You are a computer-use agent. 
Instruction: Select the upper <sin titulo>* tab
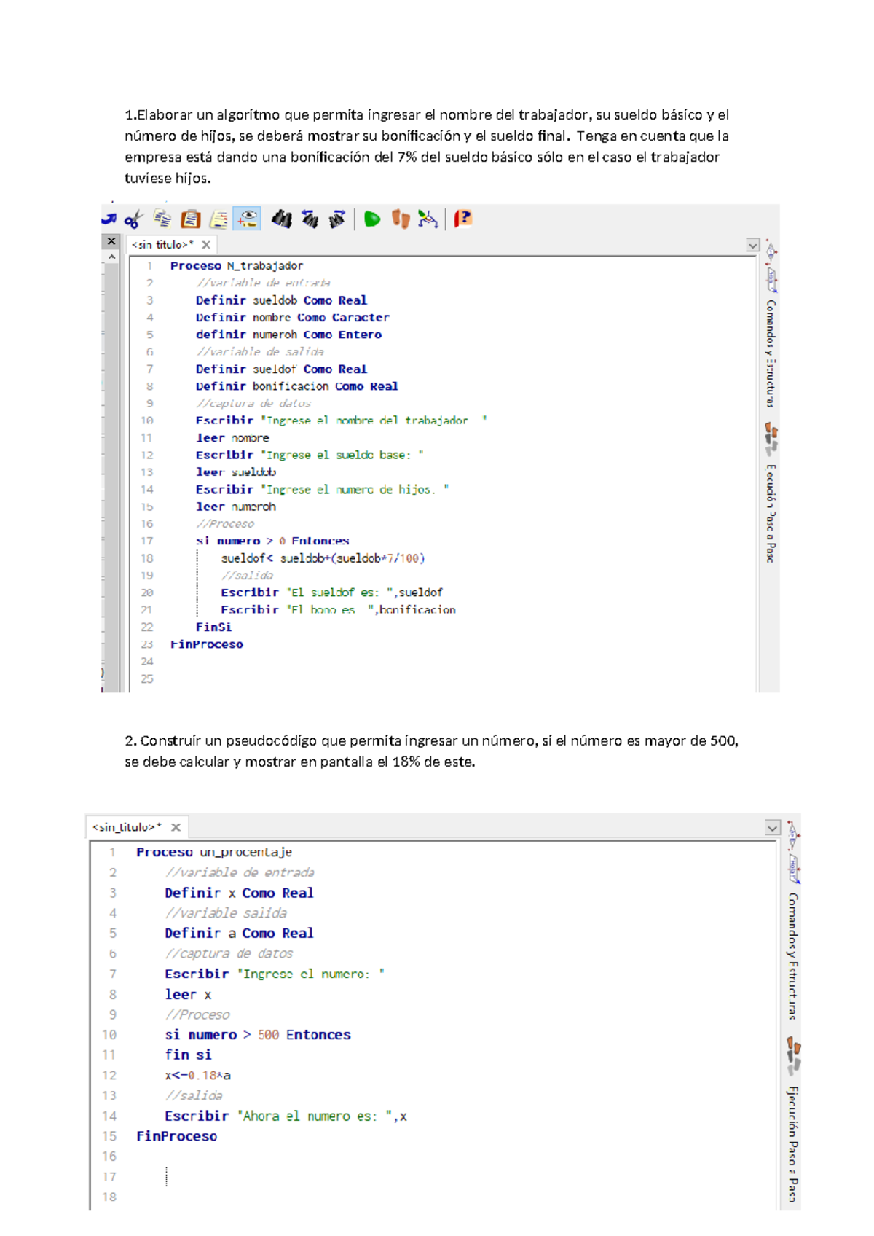point(162,245)
